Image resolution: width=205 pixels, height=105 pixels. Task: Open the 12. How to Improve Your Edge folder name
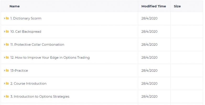[x=50, y=57]
